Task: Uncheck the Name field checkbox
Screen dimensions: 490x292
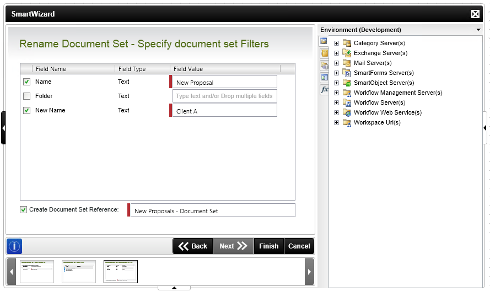Action: point(26,82)
